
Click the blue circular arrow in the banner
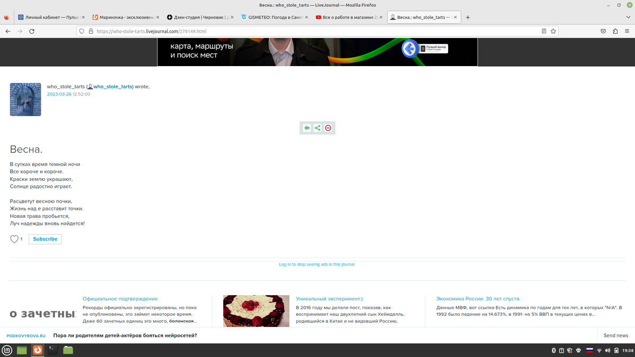click(x=410, y=49)
